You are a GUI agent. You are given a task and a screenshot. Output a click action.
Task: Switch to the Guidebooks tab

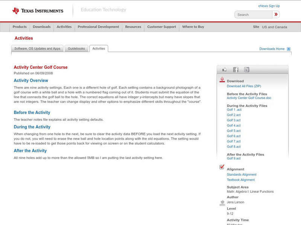tap(76, 49)
